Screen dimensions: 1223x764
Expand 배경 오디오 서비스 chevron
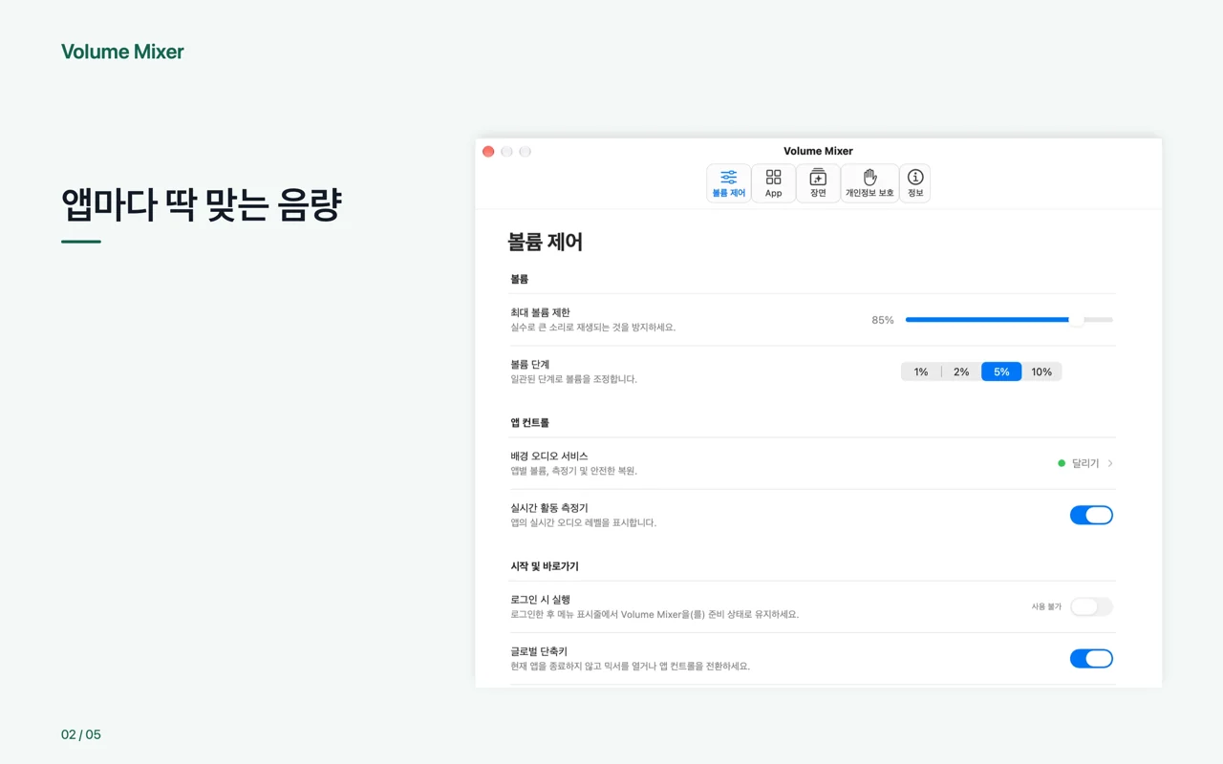pyautogui.click(x=1110, y=463)
